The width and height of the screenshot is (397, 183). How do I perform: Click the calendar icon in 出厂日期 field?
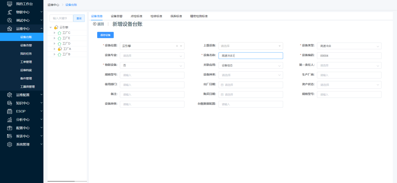click(x=222, y=85)
